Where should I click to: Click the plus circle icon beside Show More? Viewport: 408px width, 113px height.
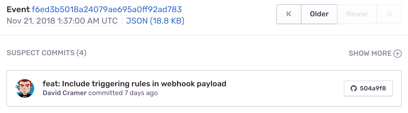398,54
